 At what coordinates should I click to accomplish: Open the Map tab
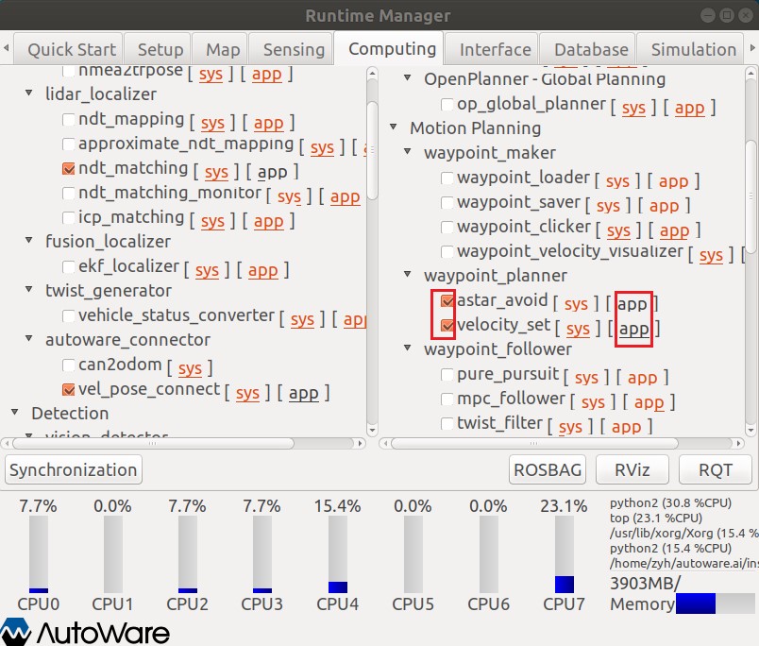pos(222,49)
